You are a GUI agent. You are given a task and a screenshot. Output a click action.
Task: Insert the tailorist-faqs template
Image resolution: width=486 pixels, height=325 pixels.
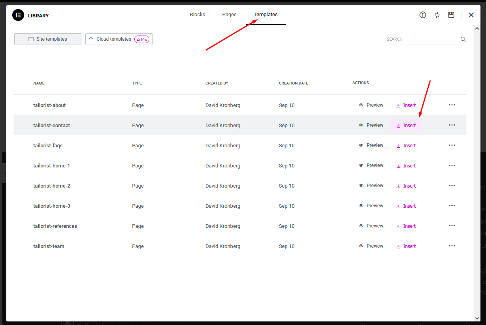(x=406, y=146)
